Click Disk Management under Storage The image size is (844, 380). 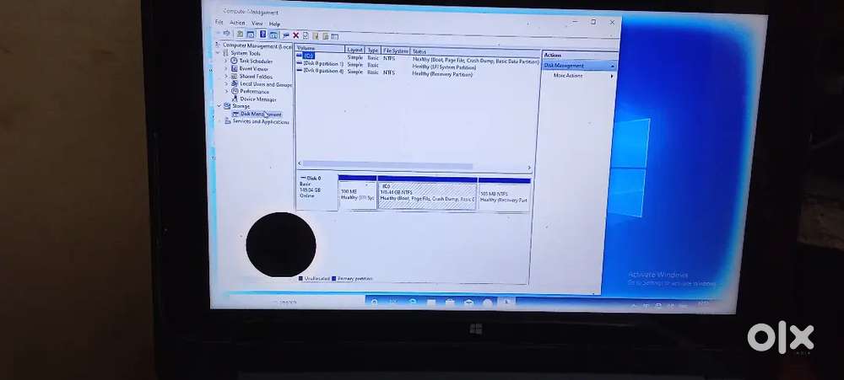(260, 114)
